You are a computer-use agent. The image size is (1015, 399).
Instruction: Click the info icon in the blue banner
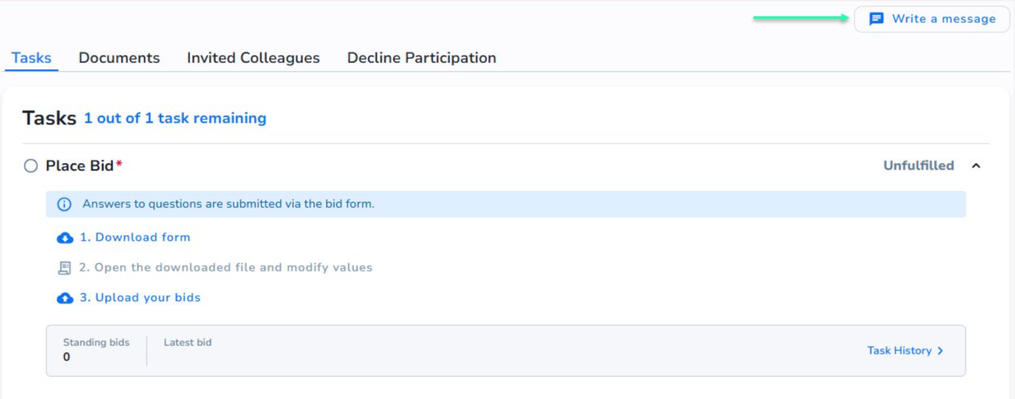tap(65, 204)
